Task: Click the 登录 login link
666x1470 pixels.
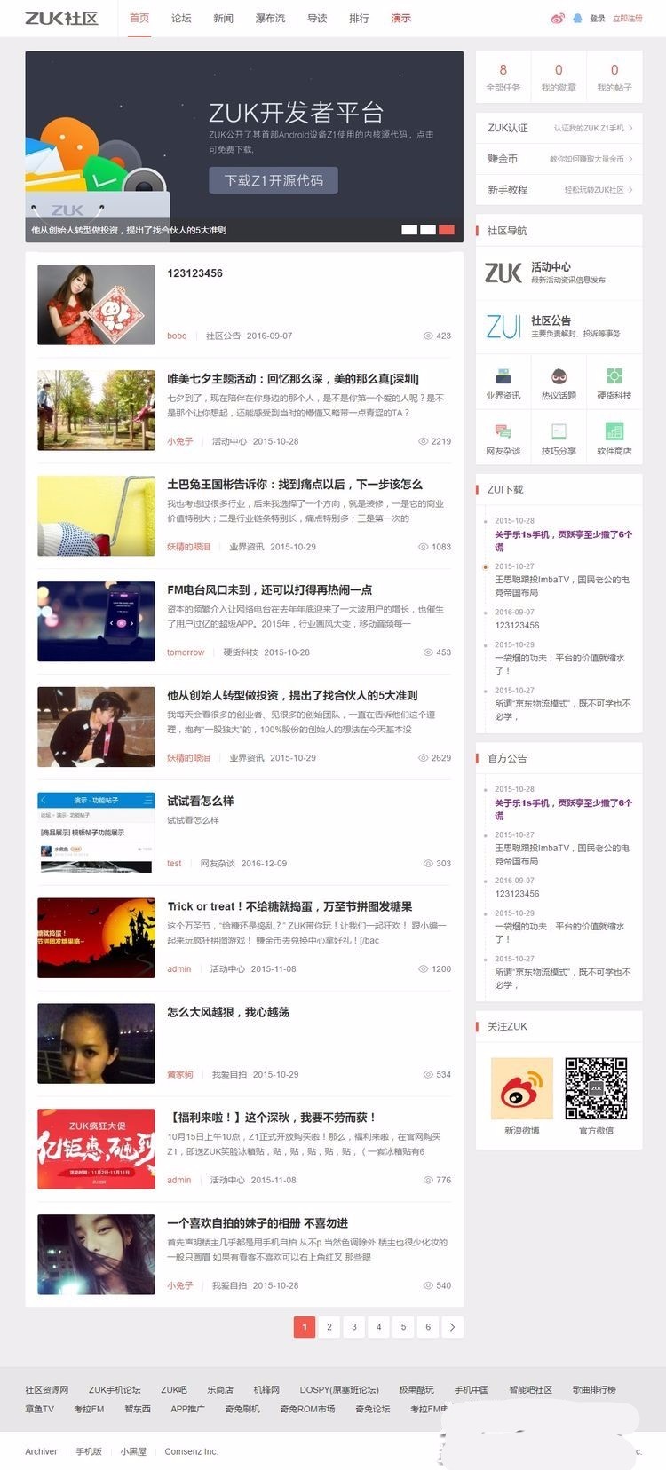Action: click(x=598, y=19)
